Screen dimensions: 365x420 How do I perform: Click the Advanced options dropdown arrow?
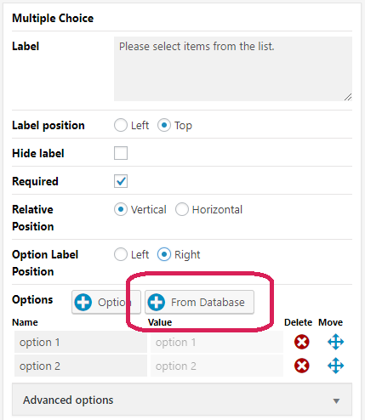336,400
